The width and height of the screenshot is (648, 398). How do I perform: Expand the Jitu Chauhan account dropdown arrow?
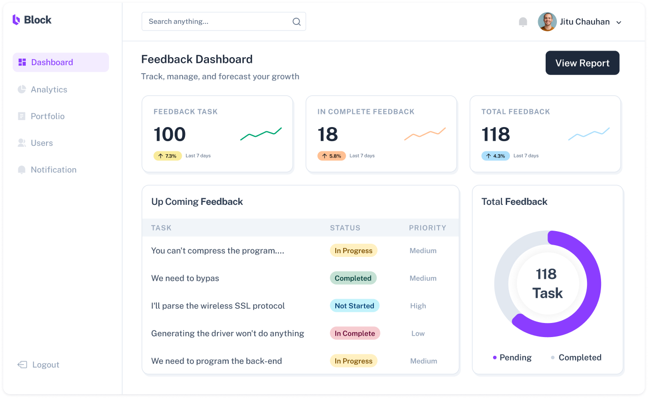(618, 23)
